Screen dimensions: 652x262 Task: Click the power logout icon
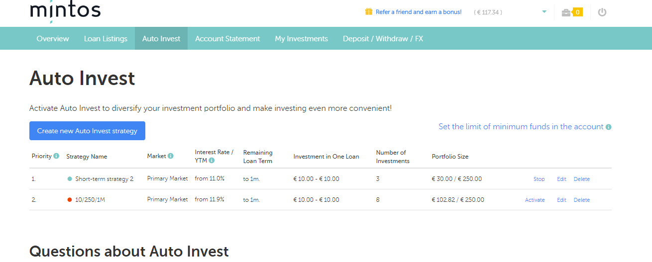pyautogui.click(x=602, y=12)
